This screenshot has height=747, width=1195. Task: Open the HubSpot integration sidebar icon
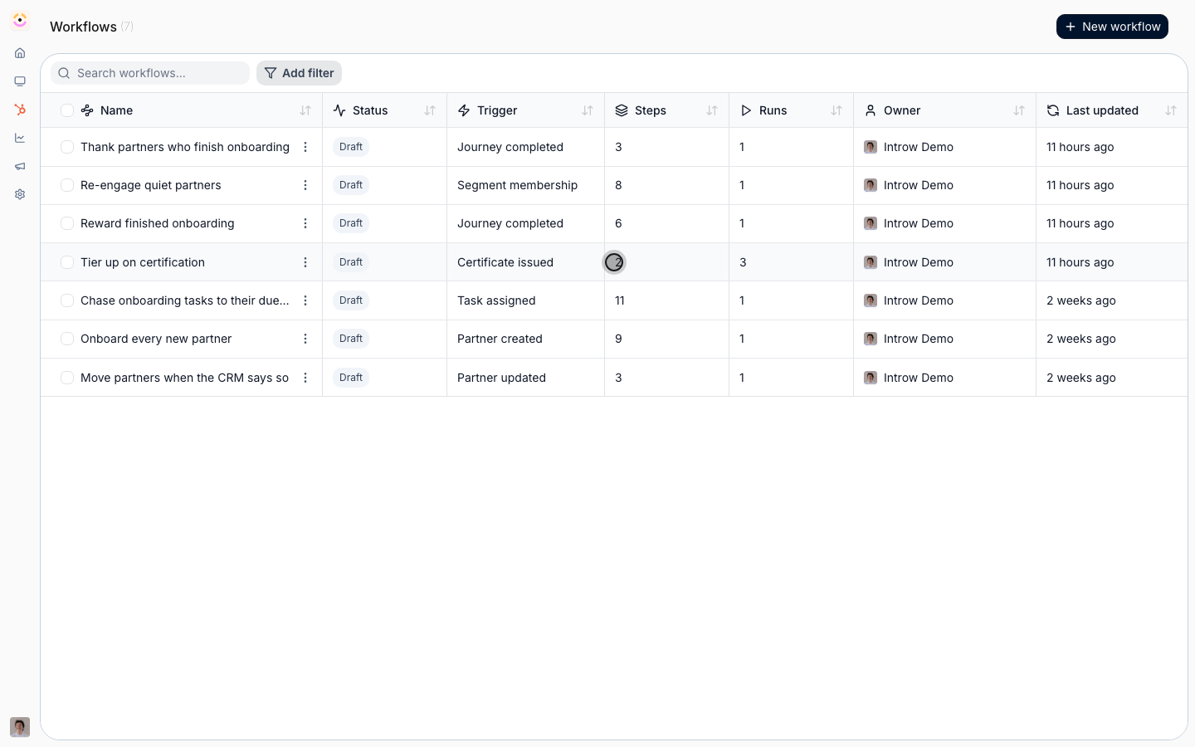click(x=20, y=110)
